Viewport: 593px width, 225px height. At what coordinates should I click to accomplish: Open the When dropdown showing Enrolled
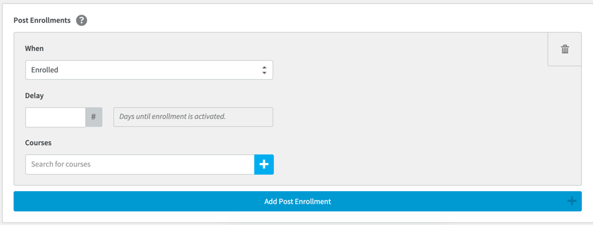149,70
